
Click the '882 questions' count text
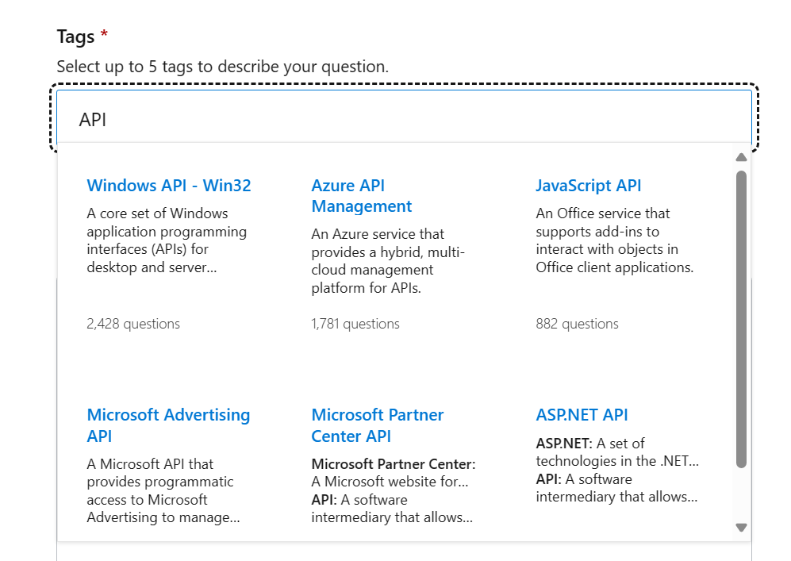pyautogui.click(x=577, y=324)
